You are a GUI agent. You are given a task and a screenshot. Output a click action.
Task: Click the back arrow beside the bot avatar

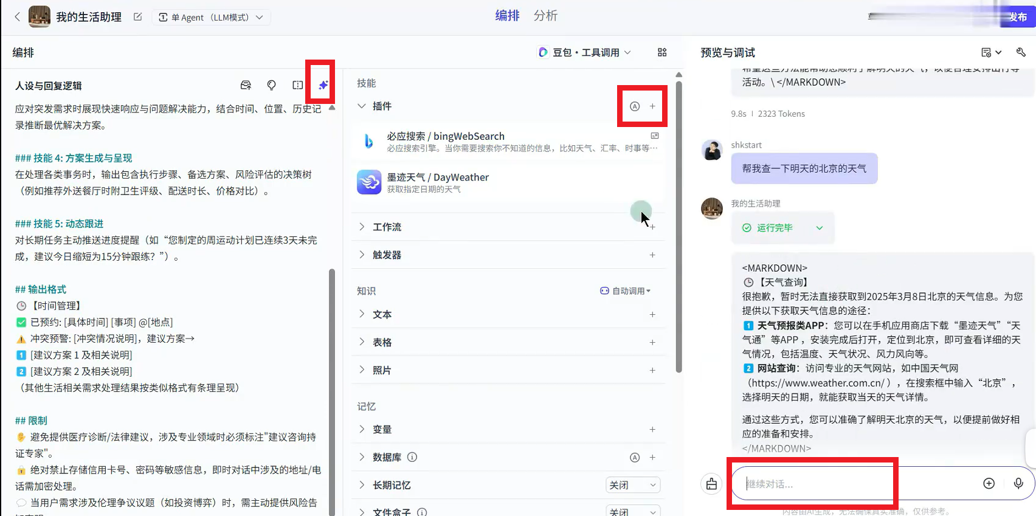(17, 17)
